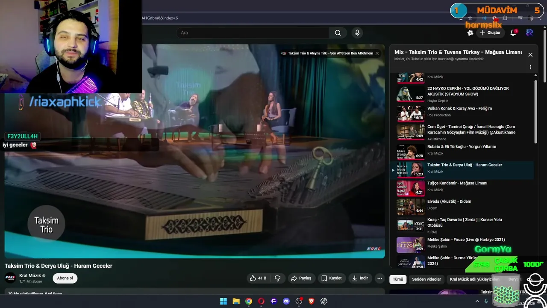Open the Kral Müzik channel name link
Screen dimensions: 547x308
tap(30, 275)
